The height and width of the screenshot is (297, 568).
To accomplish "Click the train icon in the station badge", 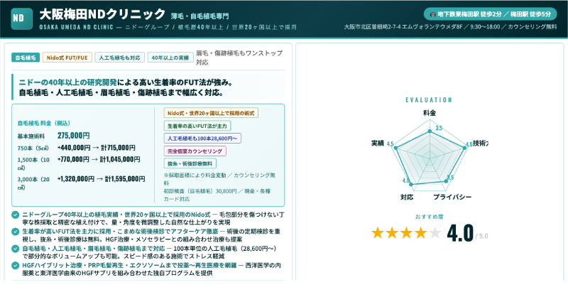I will (432, 13).
